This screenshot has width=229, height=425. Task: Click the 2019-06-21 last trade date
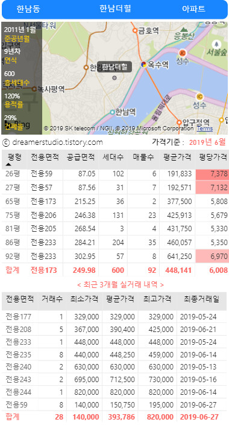(198, 330)
